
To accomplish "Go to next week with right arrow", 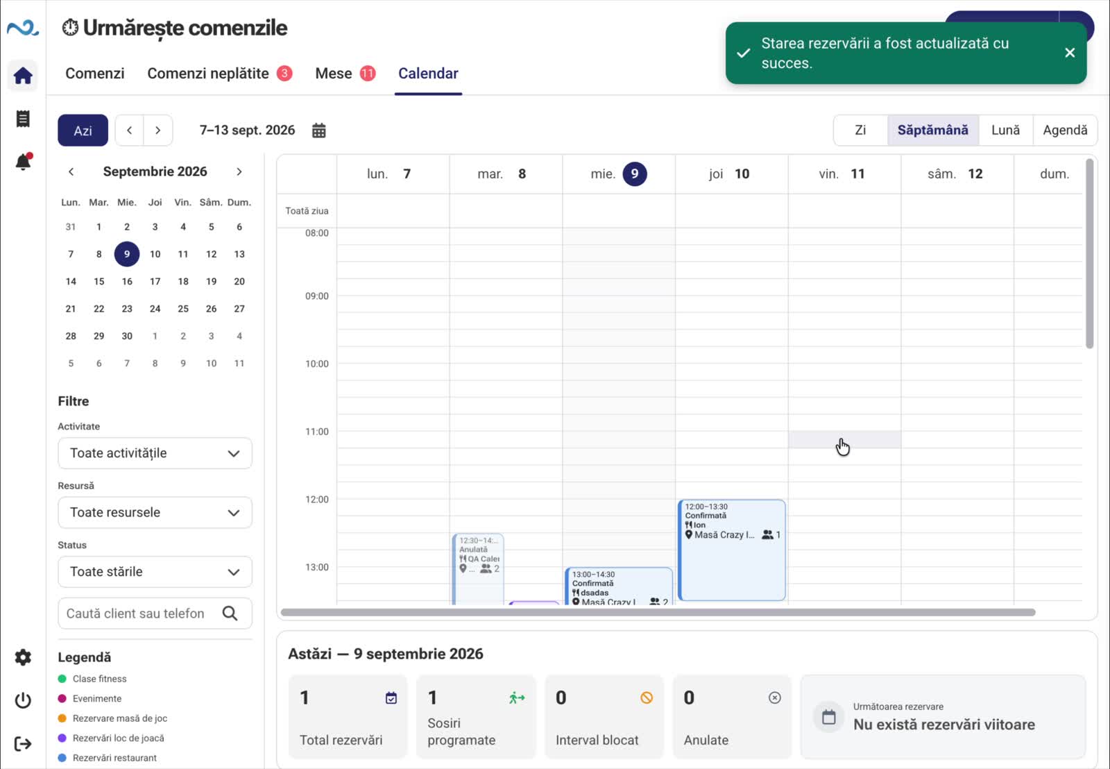I will tap(158, 130).
